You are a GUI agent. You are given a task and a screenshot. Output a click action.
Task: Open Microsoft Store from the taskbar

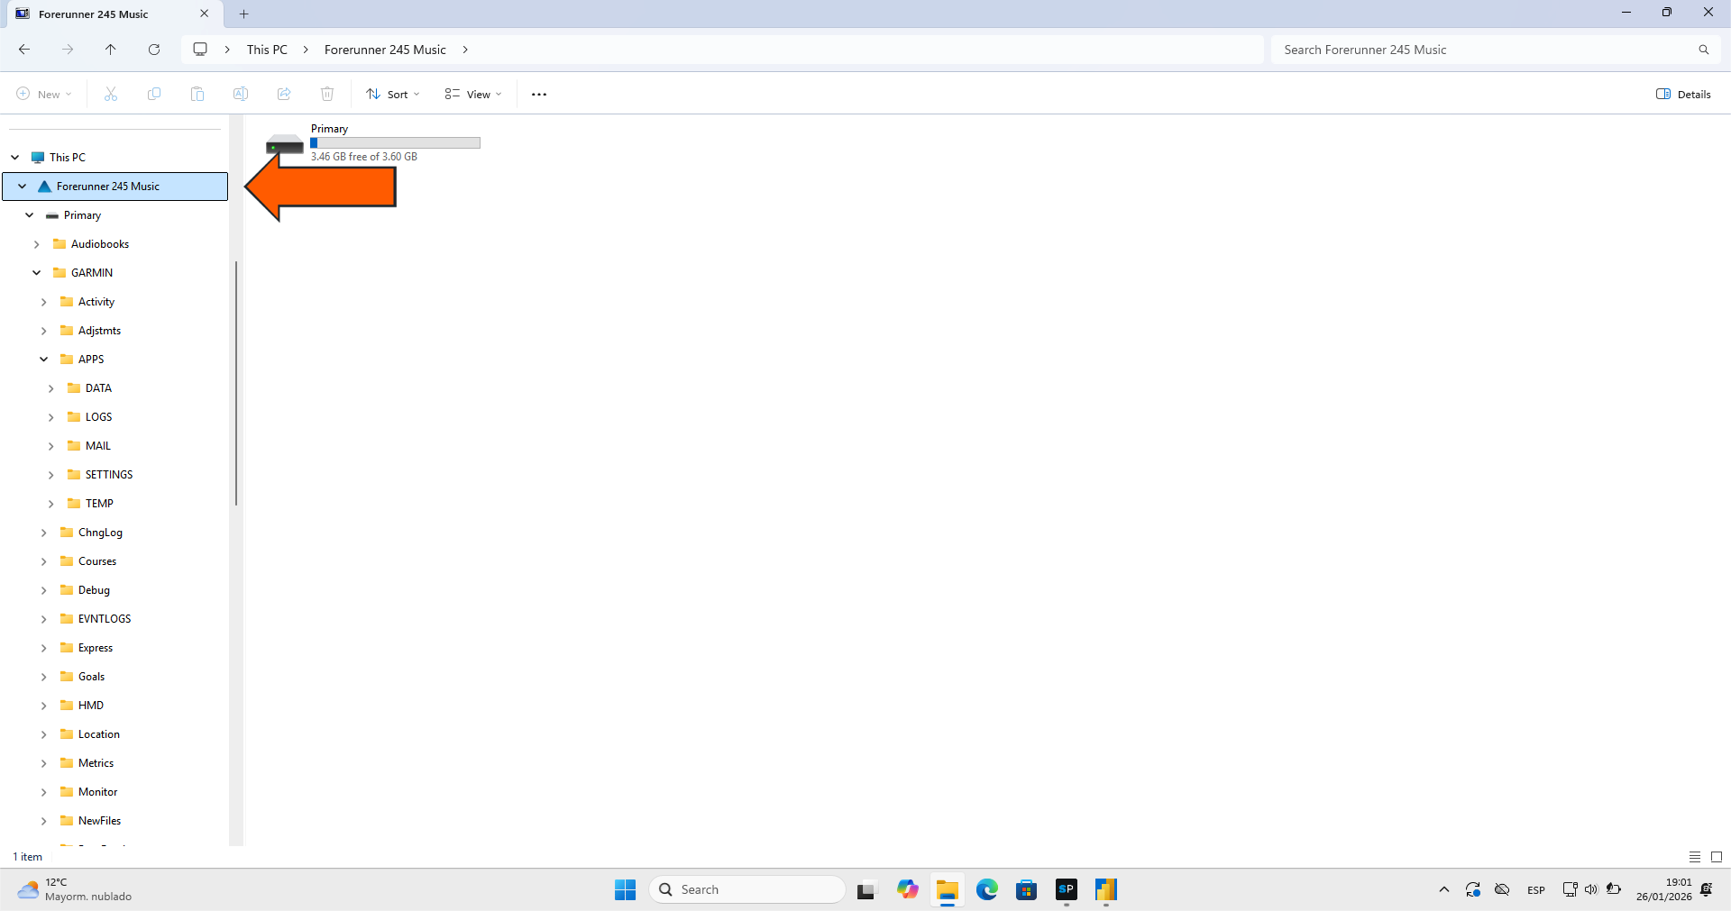[x=1026, y=889]
